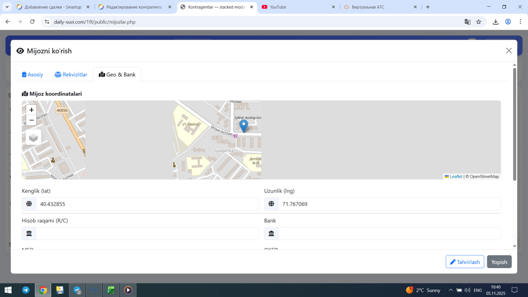The height and width of the screenshot is (297, 528).
Task: Show hidden system tray icons
Action: tap(451, 290)
